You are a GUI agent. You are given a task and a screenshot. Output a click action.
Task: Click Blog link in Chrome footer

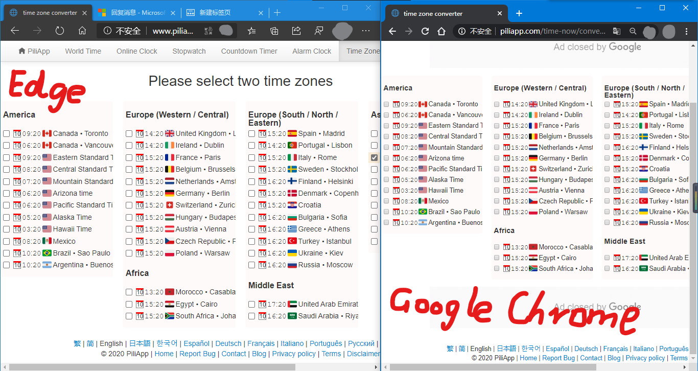(x=614, y=358)
